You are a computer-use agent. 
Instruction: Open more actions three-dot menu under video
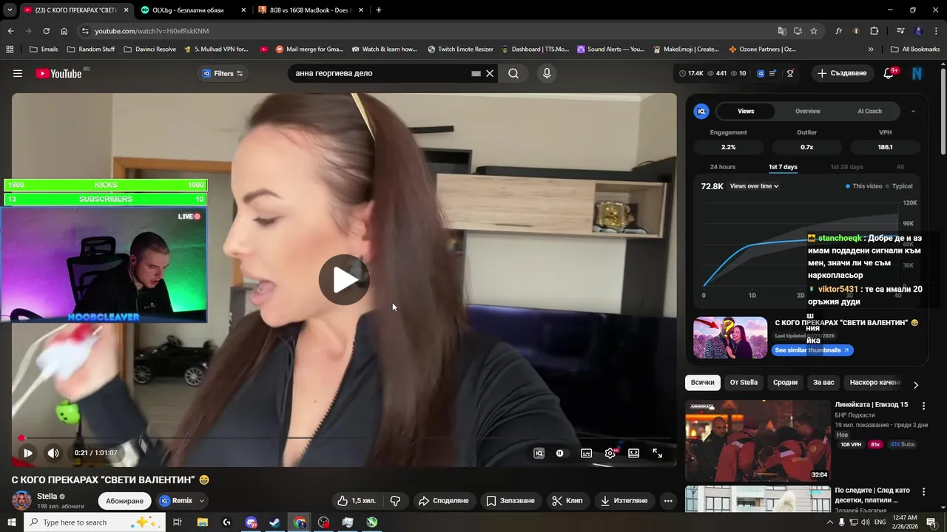pyautogui.click(x=668, y=500)
